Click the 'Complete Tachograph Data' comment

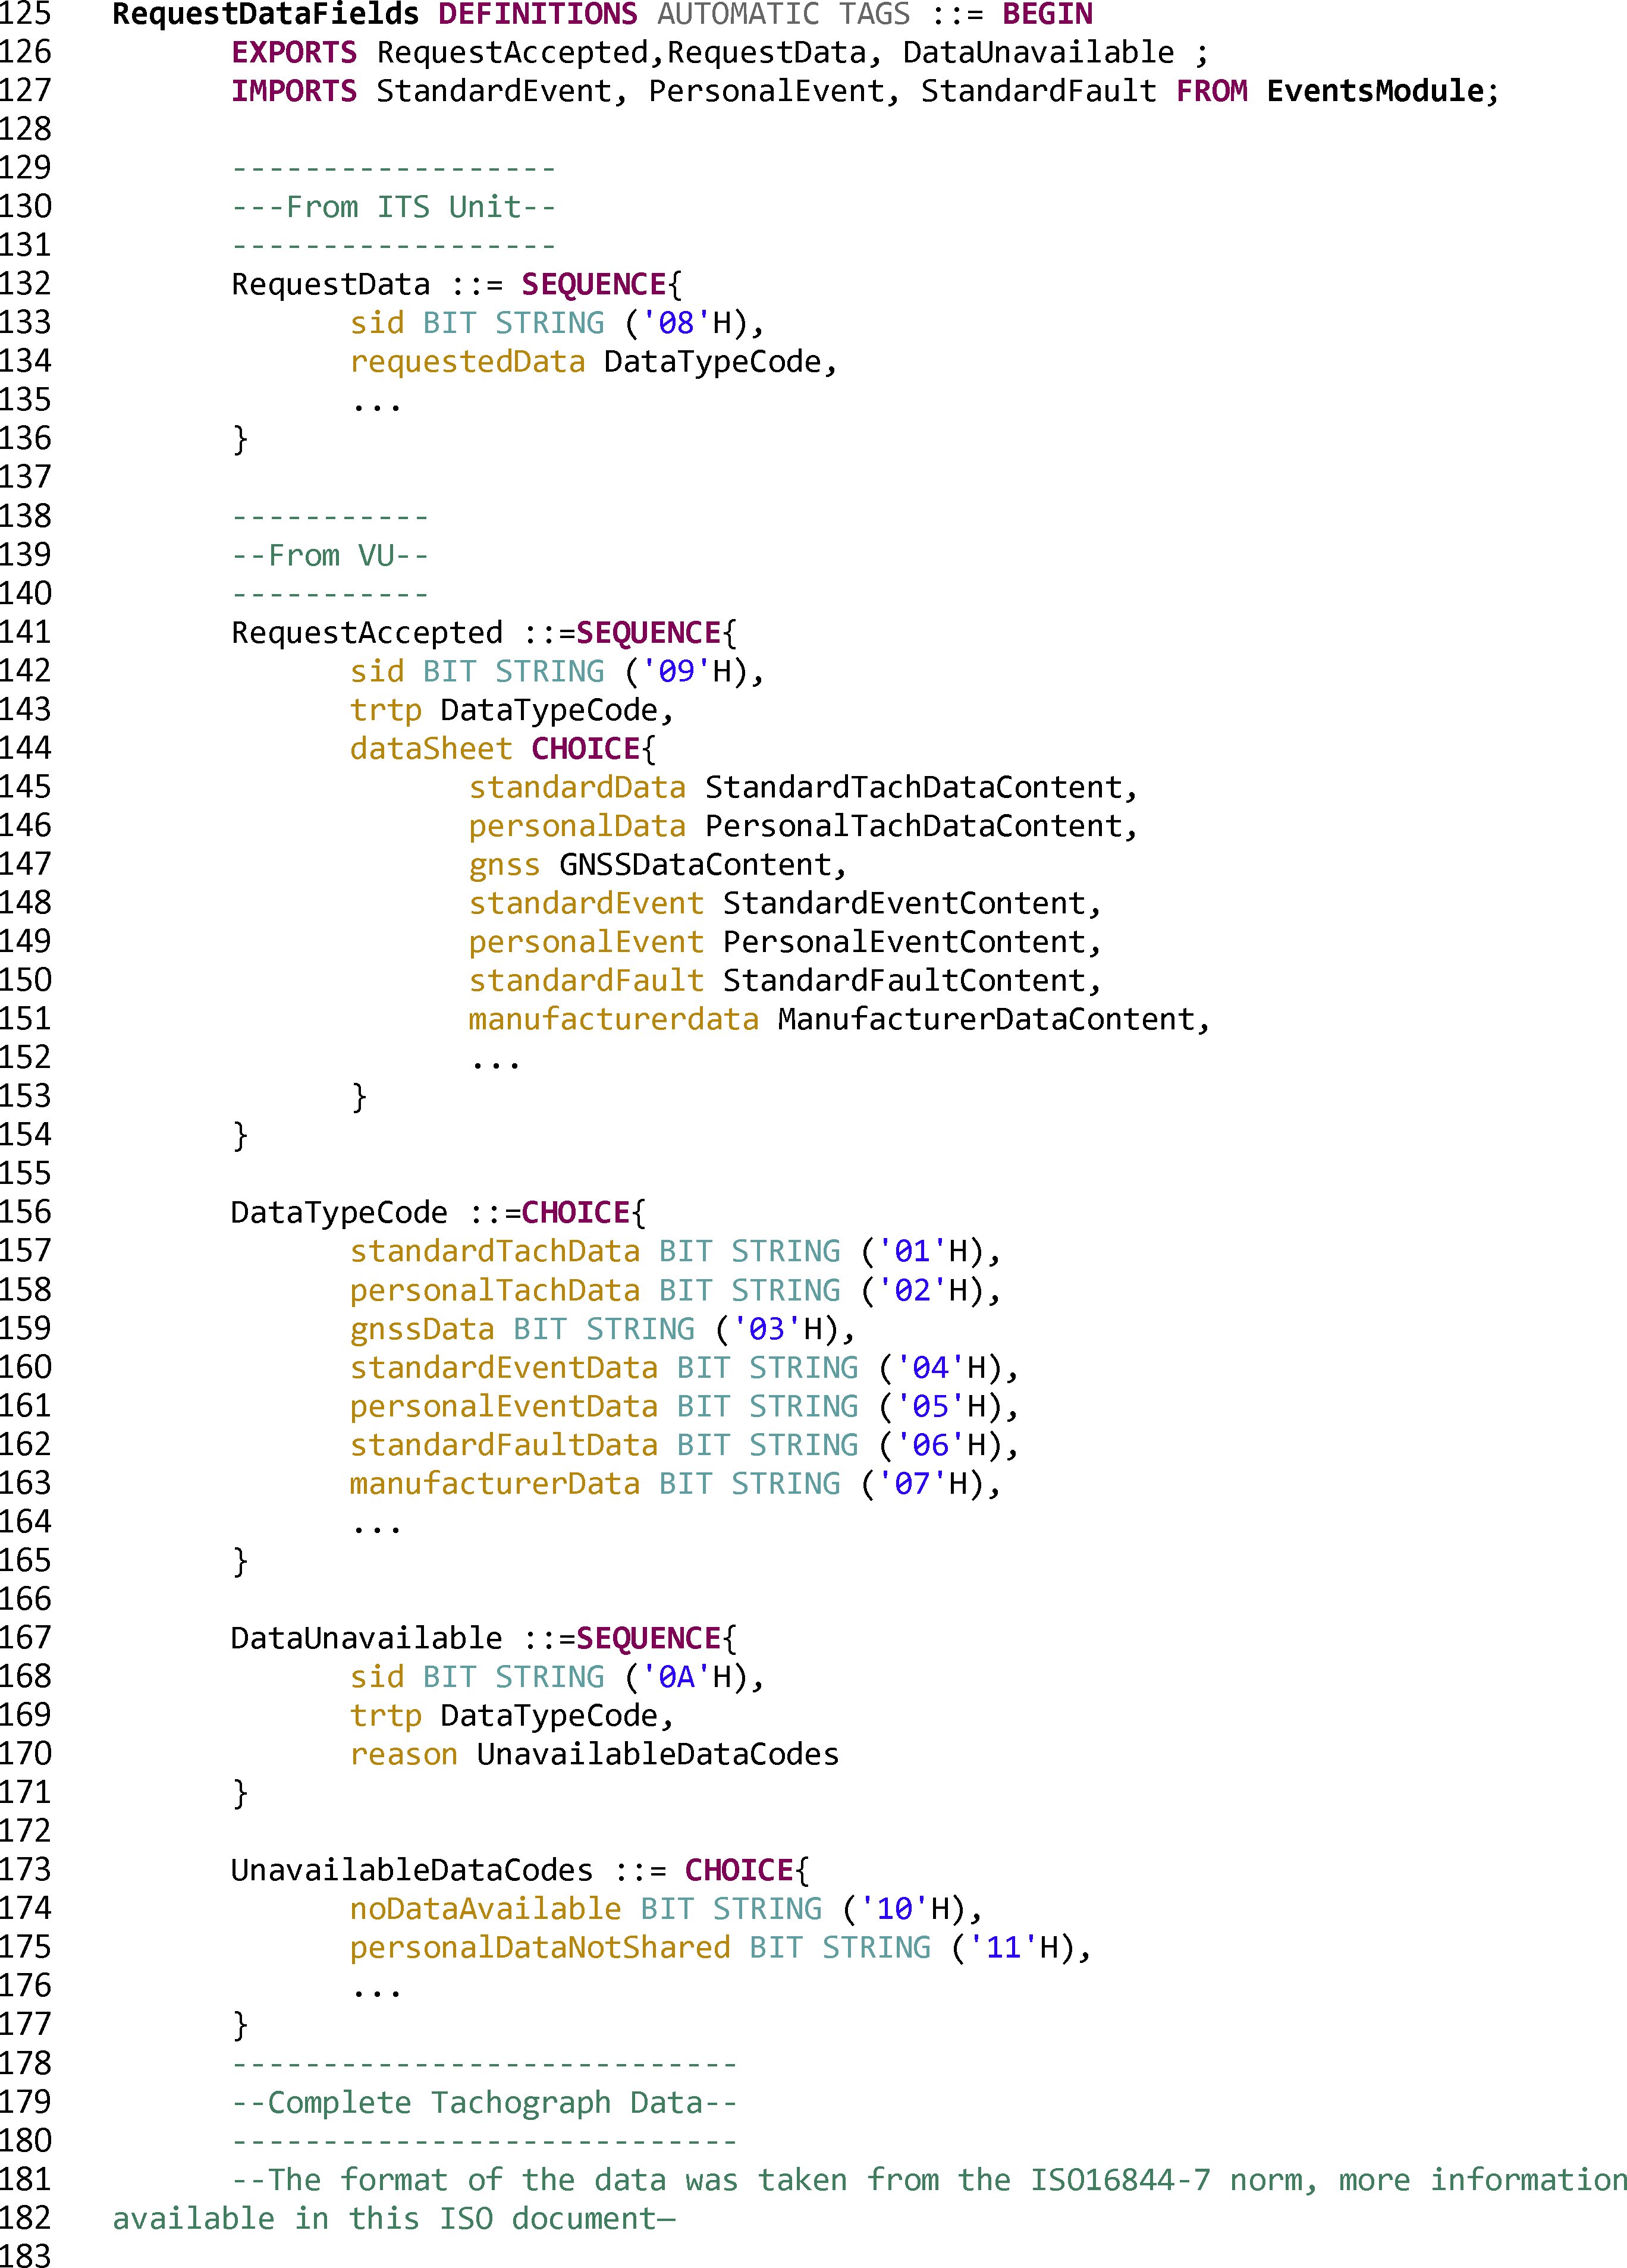tap(484, 2103)
